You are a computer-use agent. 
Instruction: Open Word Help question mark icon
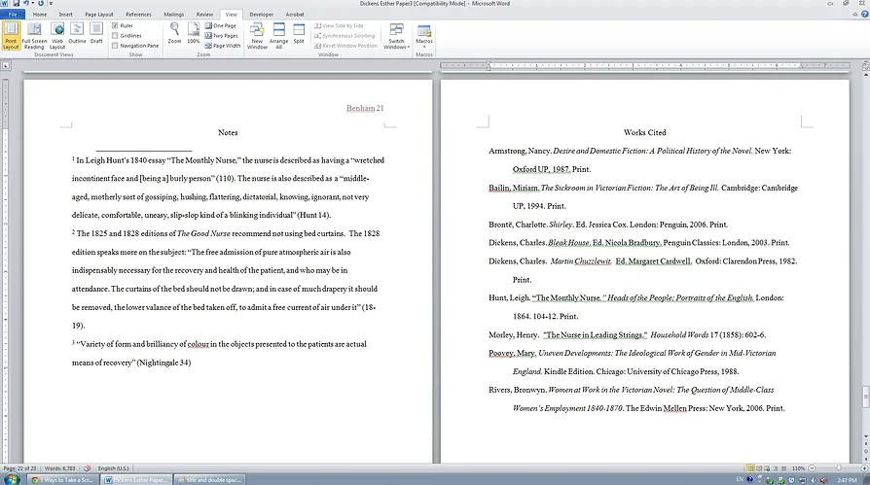pos(865,15)
